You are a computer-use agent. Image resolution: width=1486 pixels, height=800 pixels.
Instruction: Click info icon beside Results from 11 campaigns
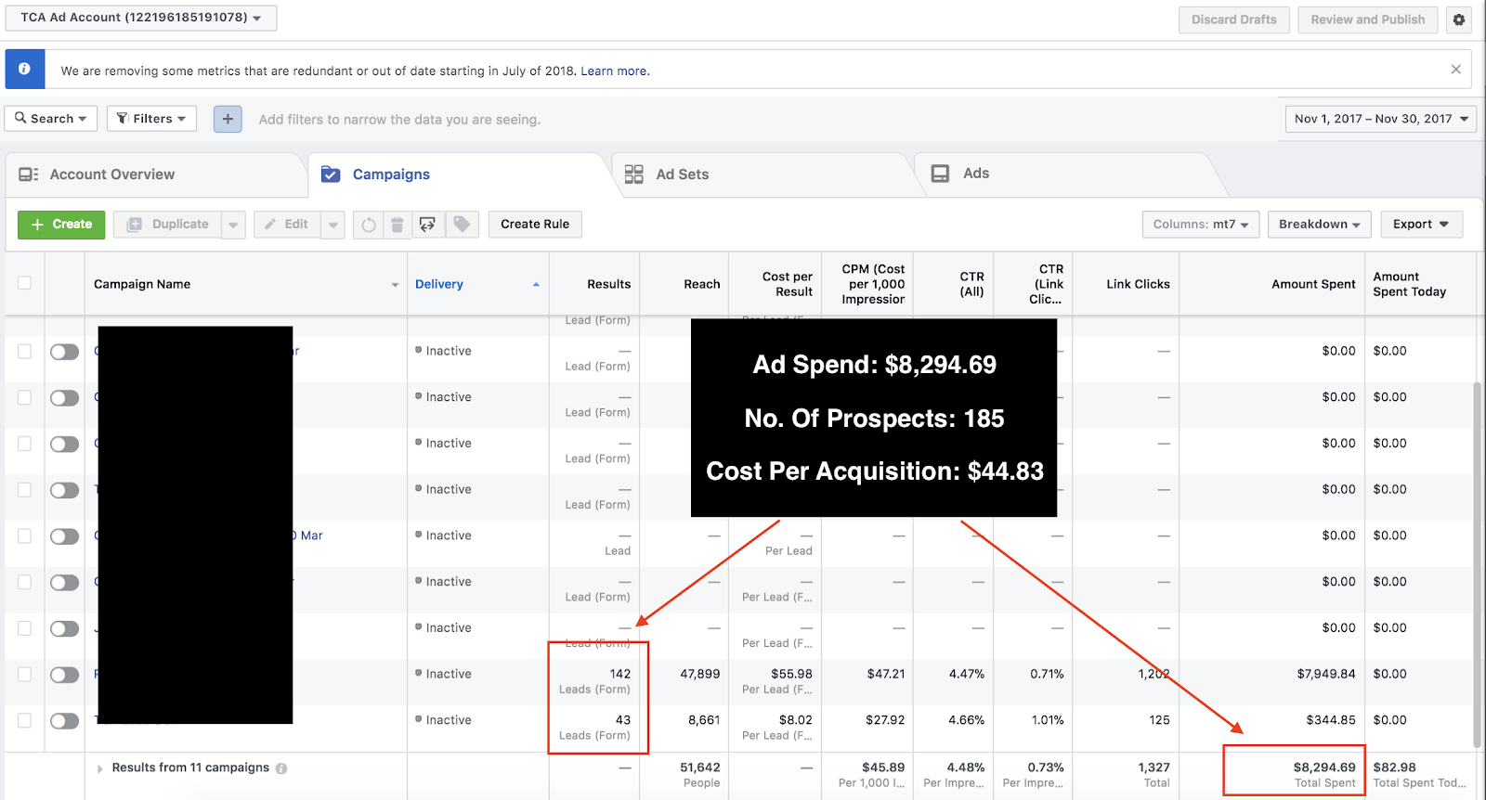pos(281,768)
